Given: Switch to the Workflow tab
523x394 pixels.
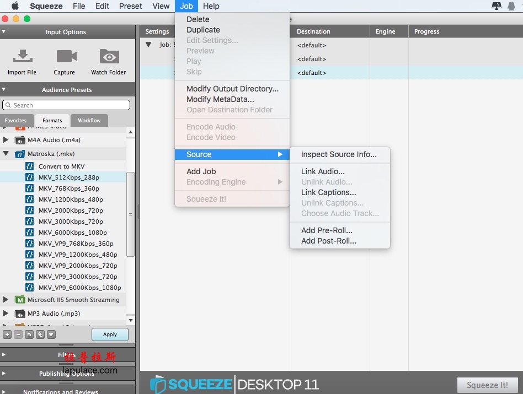Looking at the screenshot, I should (x=89, y=121).
